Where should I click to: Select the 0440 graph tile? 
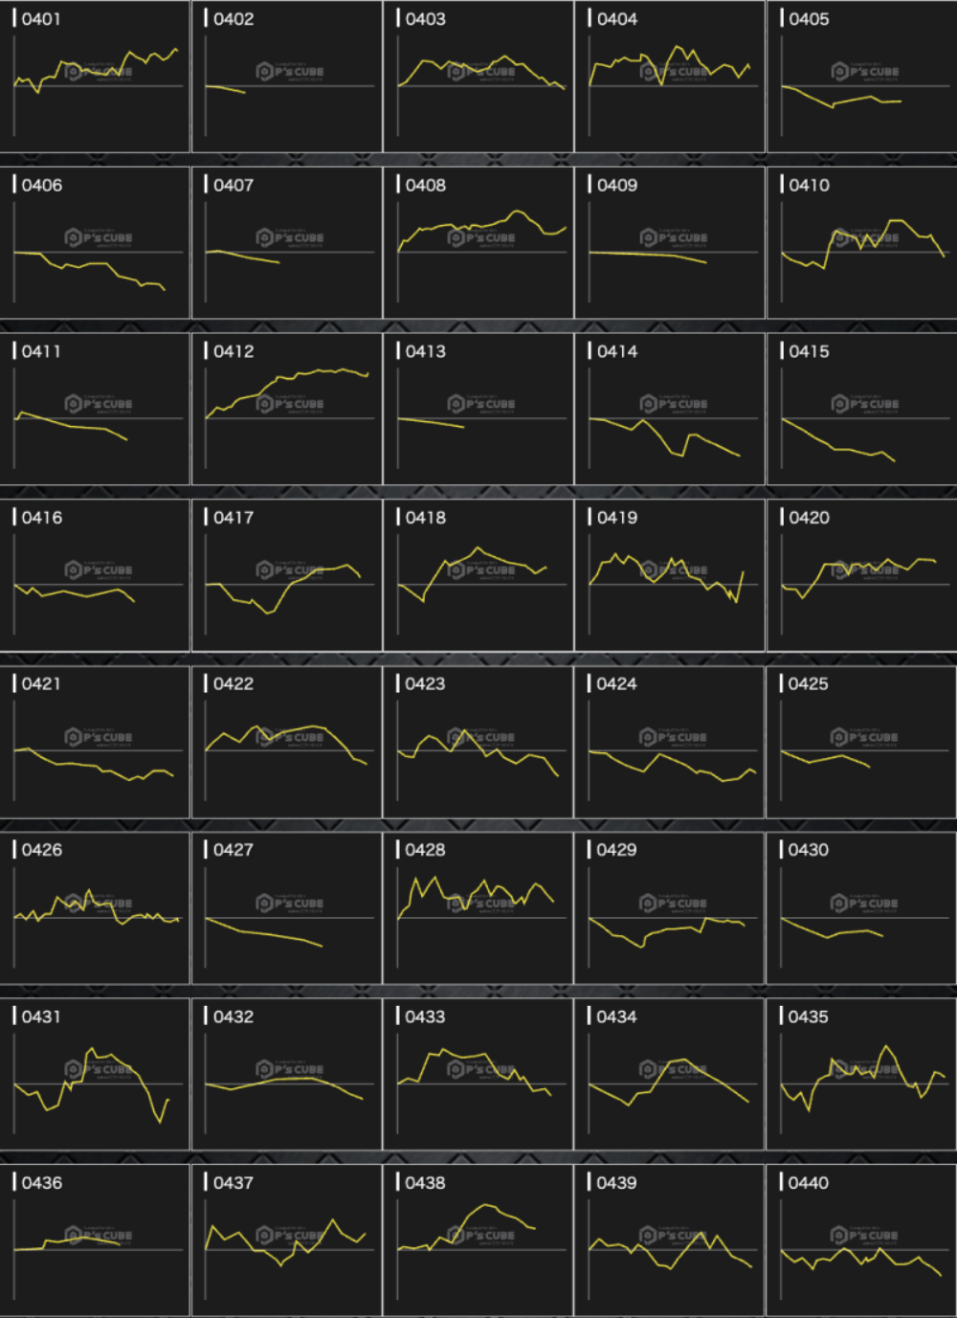click(x=861, y=1240)
